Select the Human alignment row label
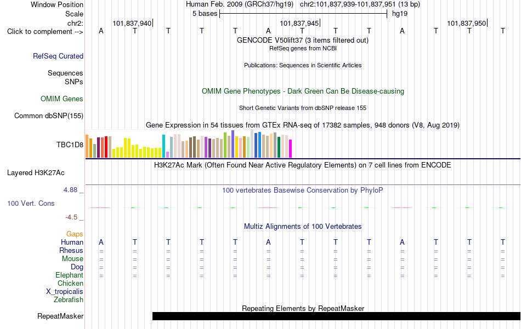This screenshot has height=329, width=521. [72, 243]
